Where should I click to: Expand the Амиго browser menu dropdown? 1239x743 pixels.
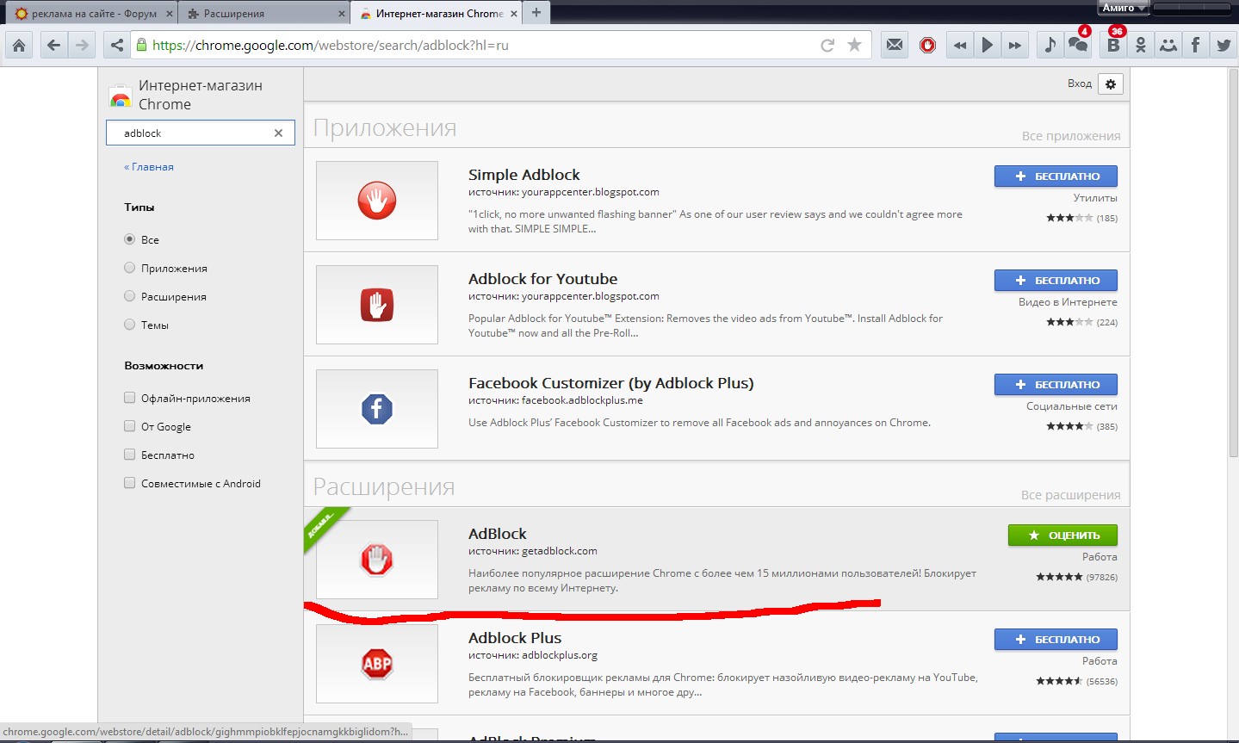coord(1124,8)
